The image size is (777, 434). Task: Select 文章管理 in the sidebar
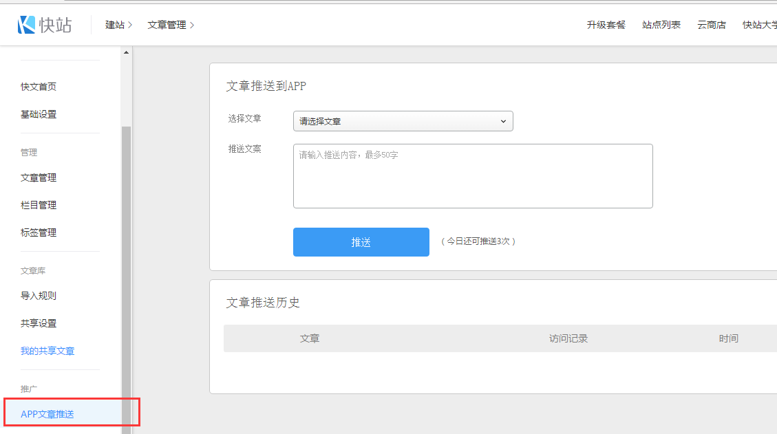[39, 177]
